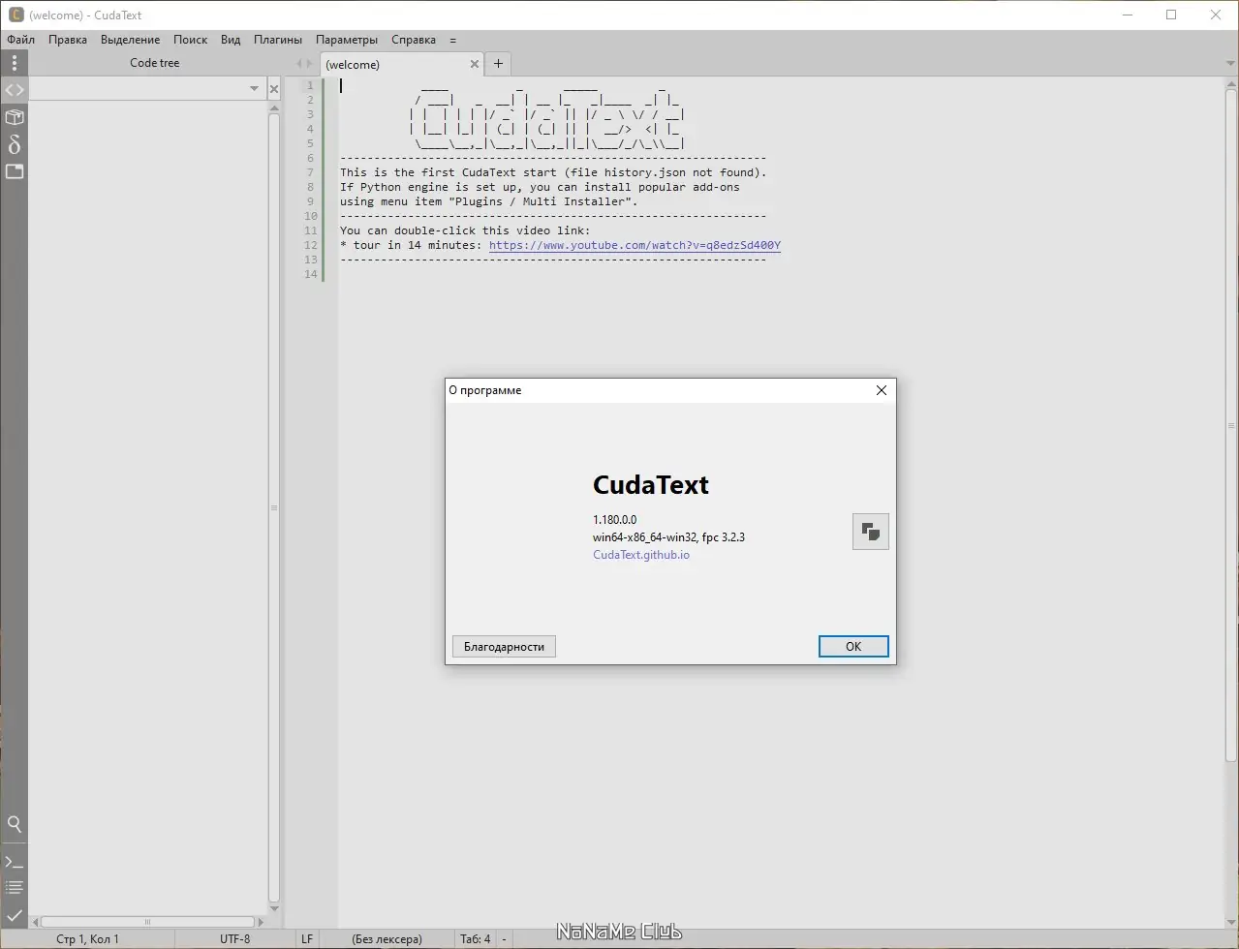Open the Поиск menu
Image resolution: width=1239 pixels, height=949 pixels.
coord(190,40)
